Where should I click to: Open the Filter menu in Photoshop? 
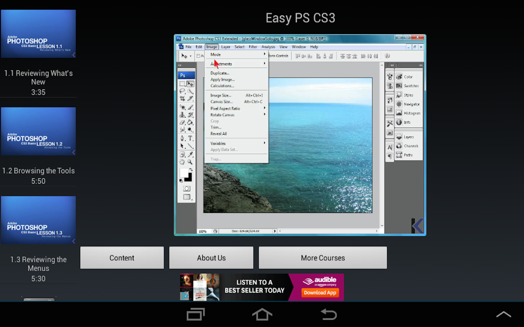click(253, 47)
